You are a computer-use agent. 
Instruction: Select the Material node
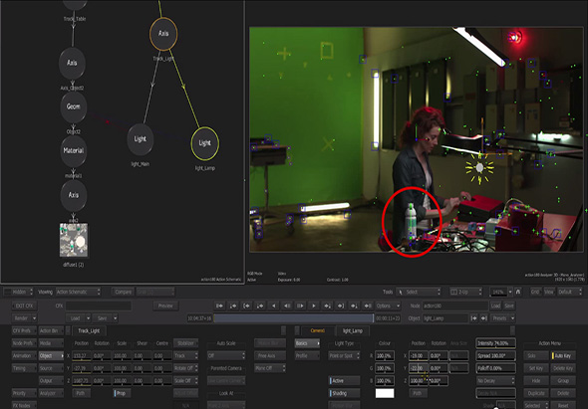pyautogui.click(x=74, y=150)
